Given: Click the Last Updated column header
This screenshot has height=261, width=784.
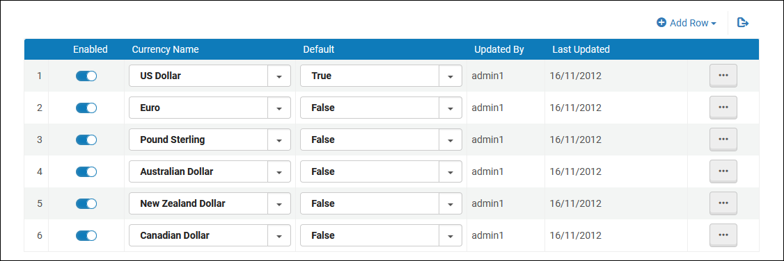Looking at the screenshot, I should tap(581, 49).
